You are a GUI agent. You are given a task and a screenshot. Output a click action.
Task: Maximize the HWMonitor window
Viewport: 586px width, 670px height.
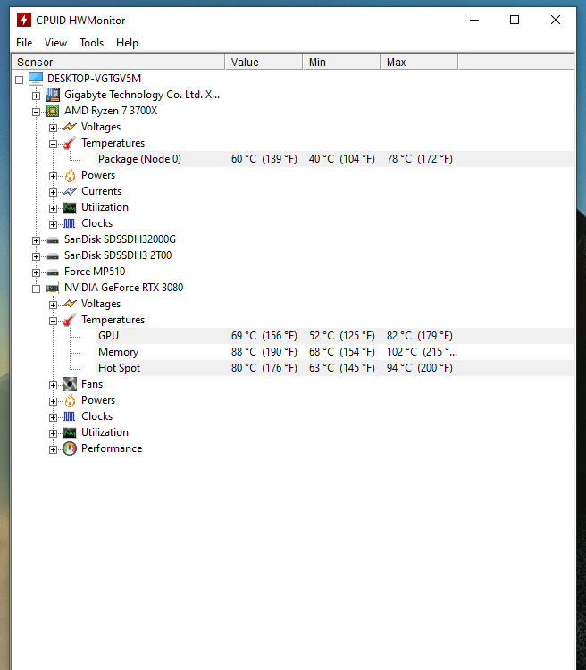coord(515,20)
